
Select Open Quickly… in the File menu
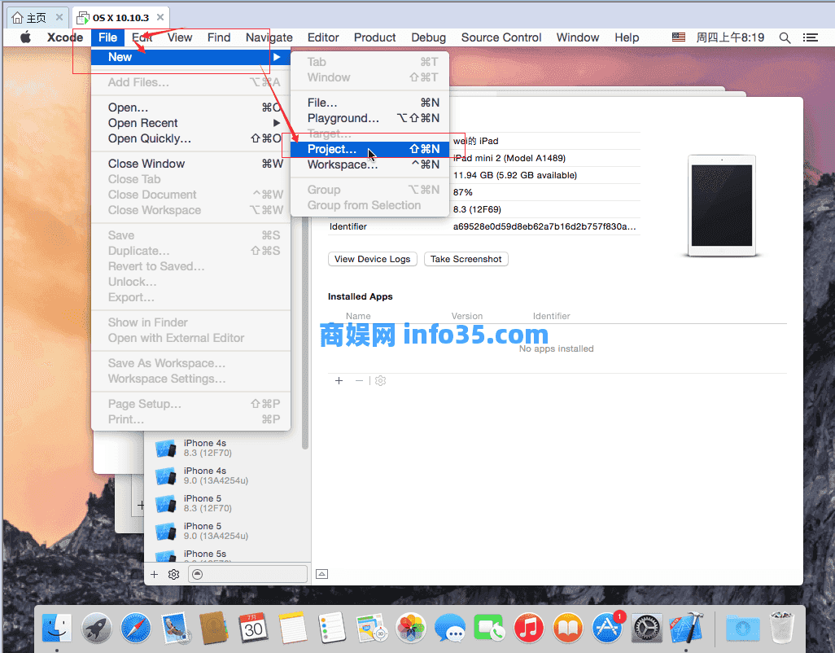pos(190,138)
